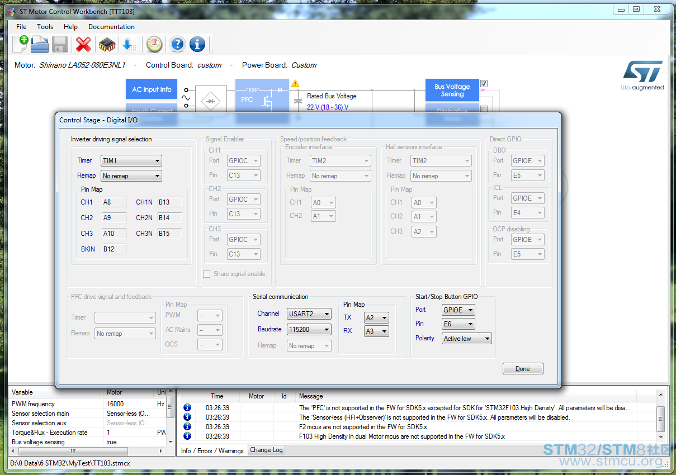Click the Bus Voltage Sensing block
This screenshot has width=676, height=475.
click(x=452, y=90)
